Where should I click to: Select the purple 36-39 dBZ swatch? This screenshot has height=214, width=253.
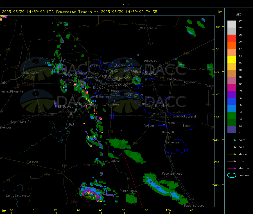232,94
